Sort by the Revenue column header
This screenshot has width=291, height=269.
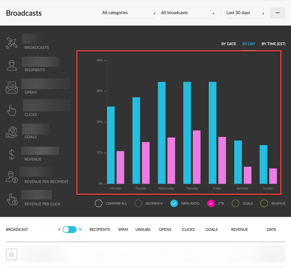click(x=239, y=230)
